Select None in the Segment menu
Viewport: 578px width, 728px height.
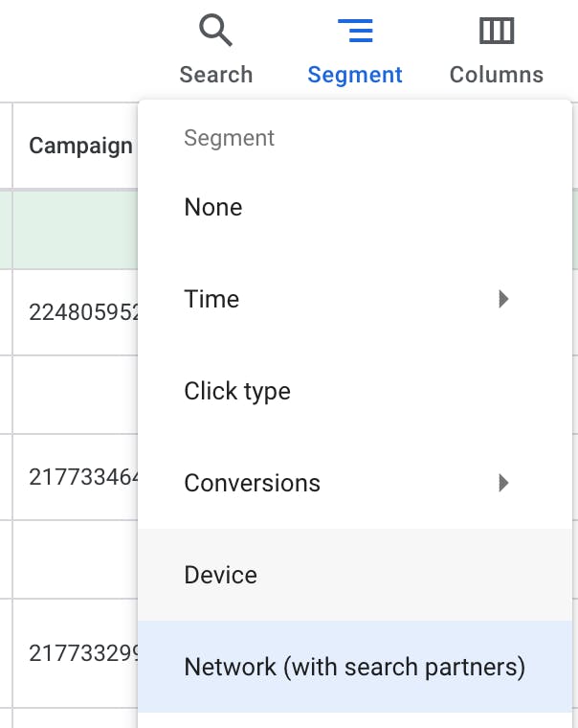[x=213, y=208]
